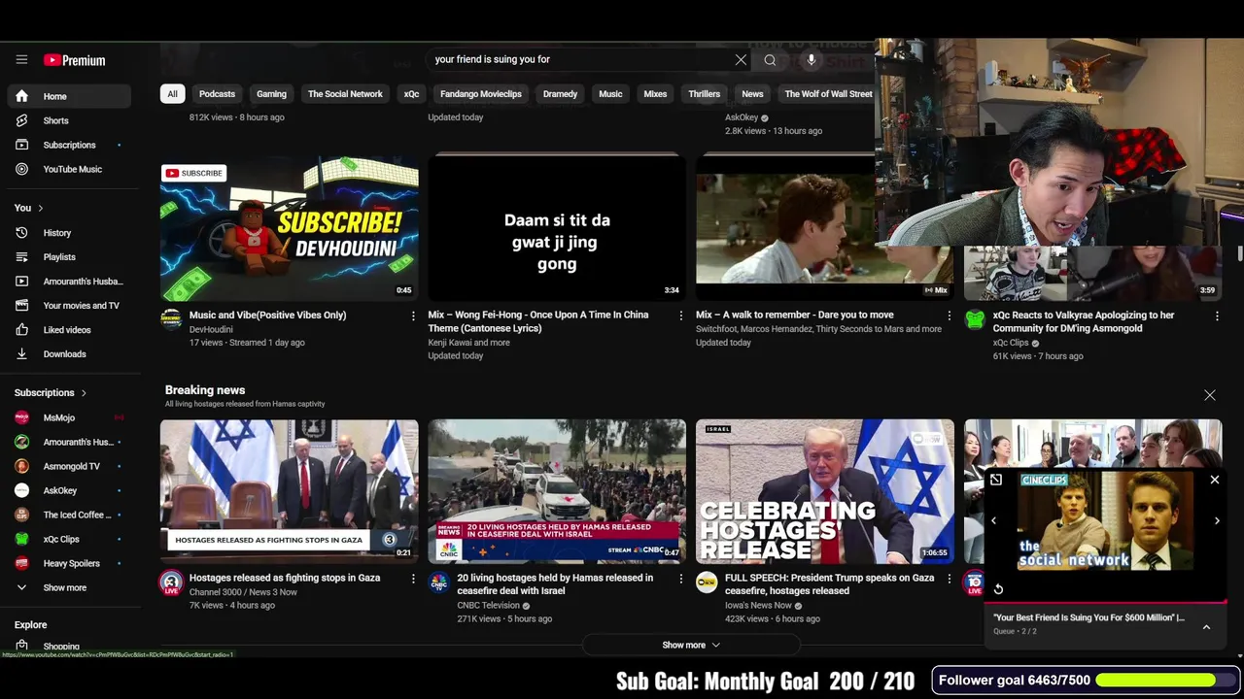Select the Podcasts filter chip
The width and height of the screenshot is (1244, 699).
coord(217,94)
